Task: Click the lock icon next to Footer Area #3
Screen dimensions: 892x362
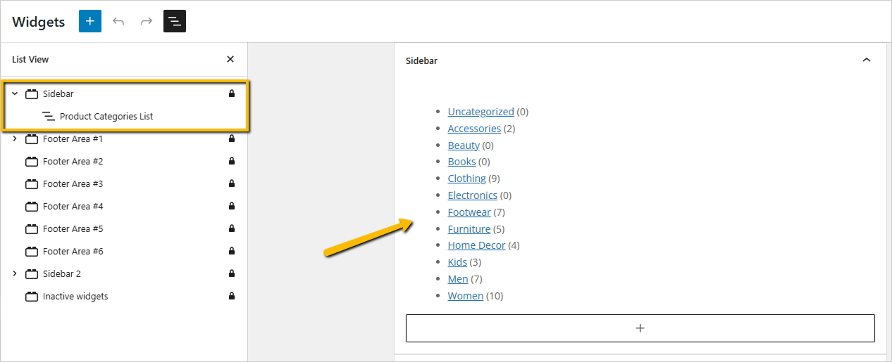Action: [232, 183]
